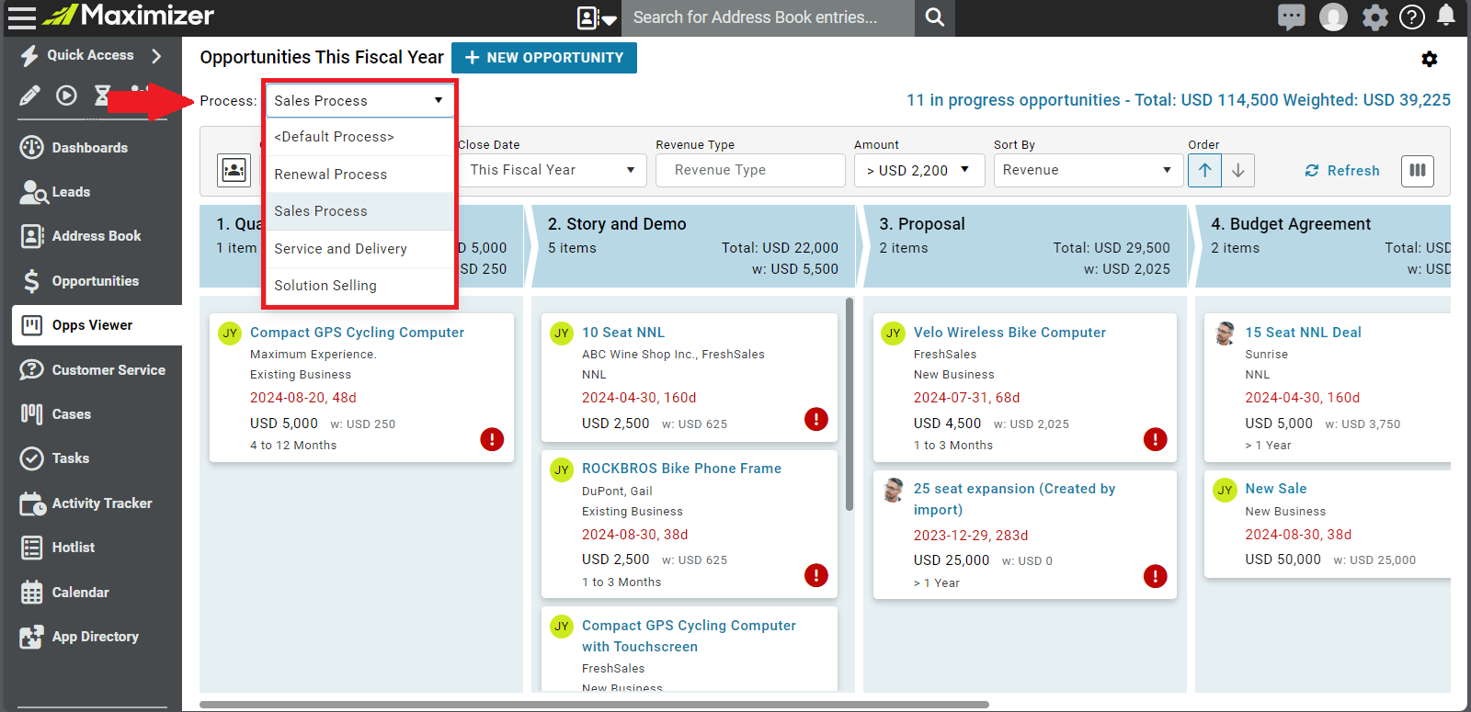Open the help question mark icon
1471x712 pixels.
point(1411,17)
